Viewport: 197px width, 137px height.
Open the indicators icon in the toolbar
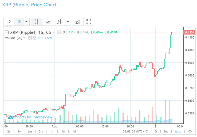tap(78, 22)
